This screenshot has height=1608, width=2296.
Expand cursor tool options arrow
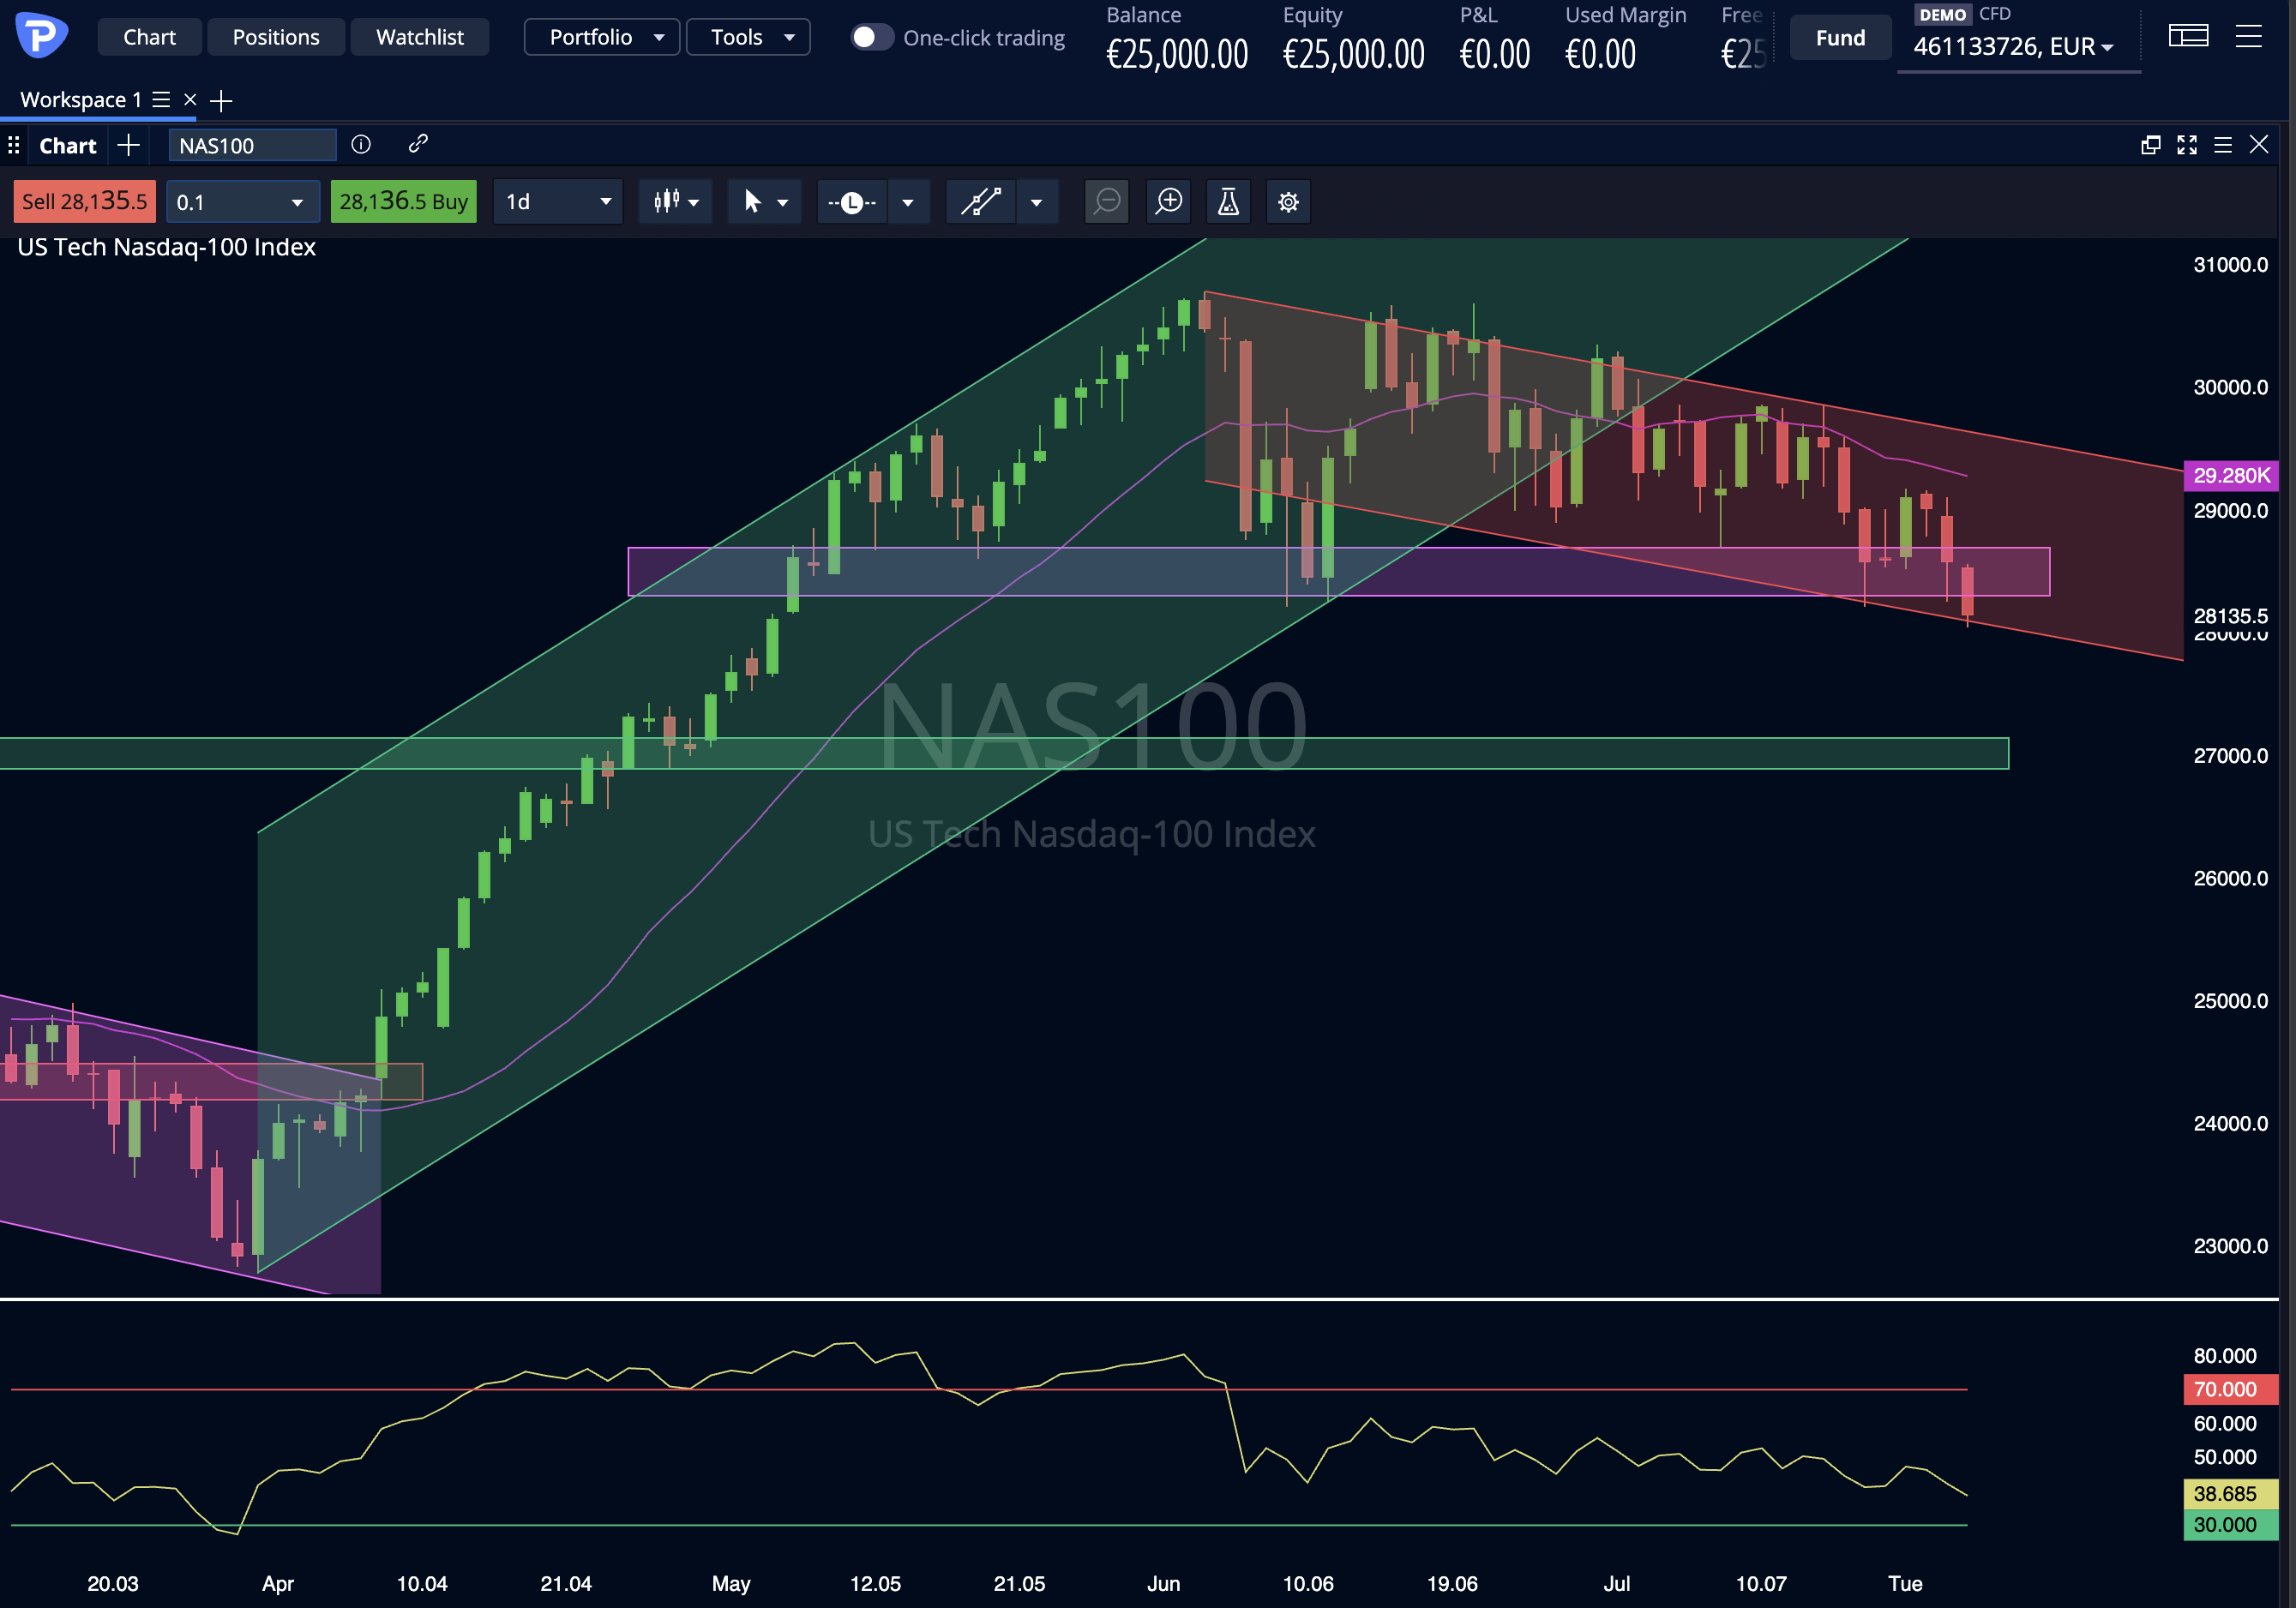pos(784,202)
